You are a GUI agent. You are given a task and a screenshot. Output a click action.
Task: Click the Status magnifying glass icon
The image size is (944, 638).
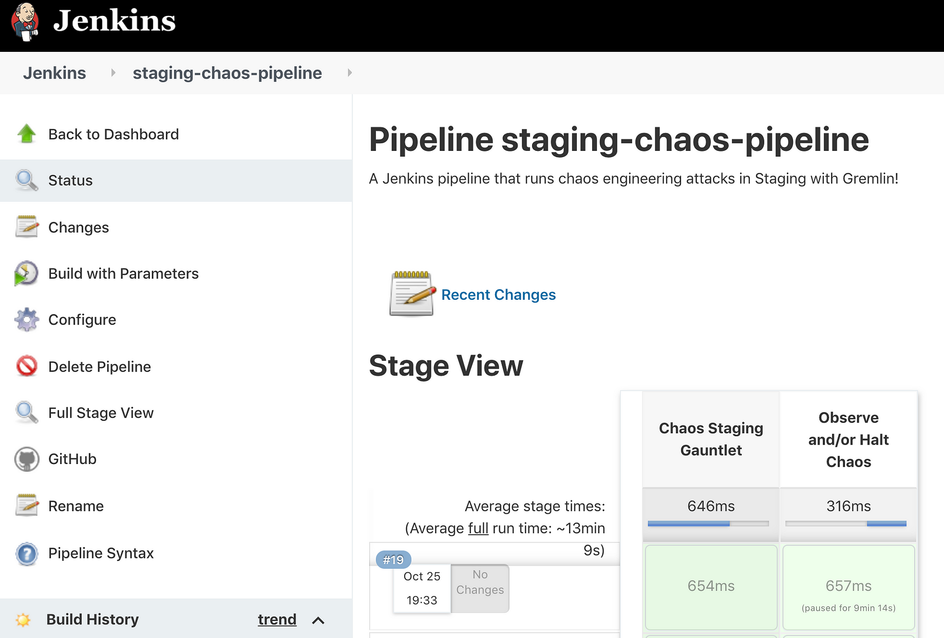(27, 180)
